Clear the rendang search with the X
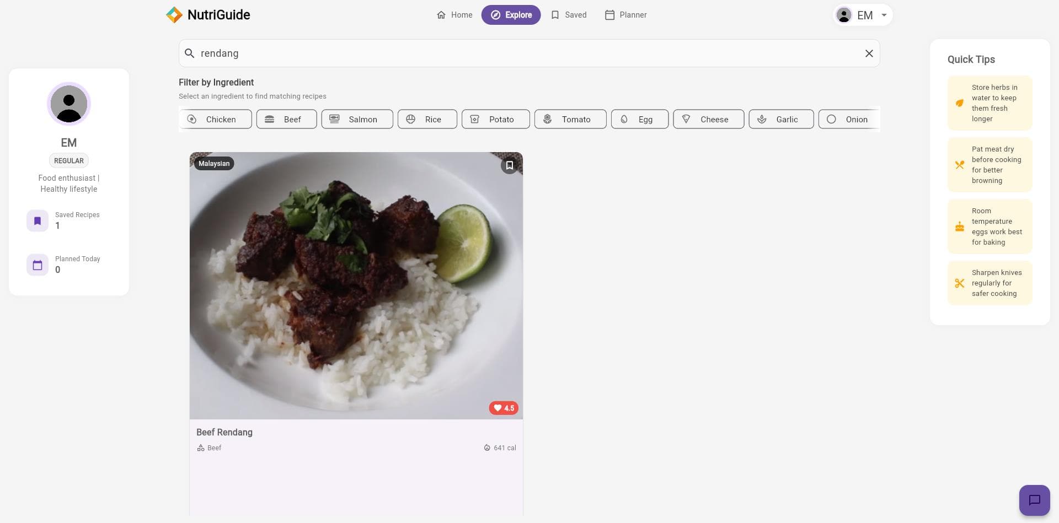This screenshot has width=1059, height=523. pyautogui.click(x=869, y=53)
